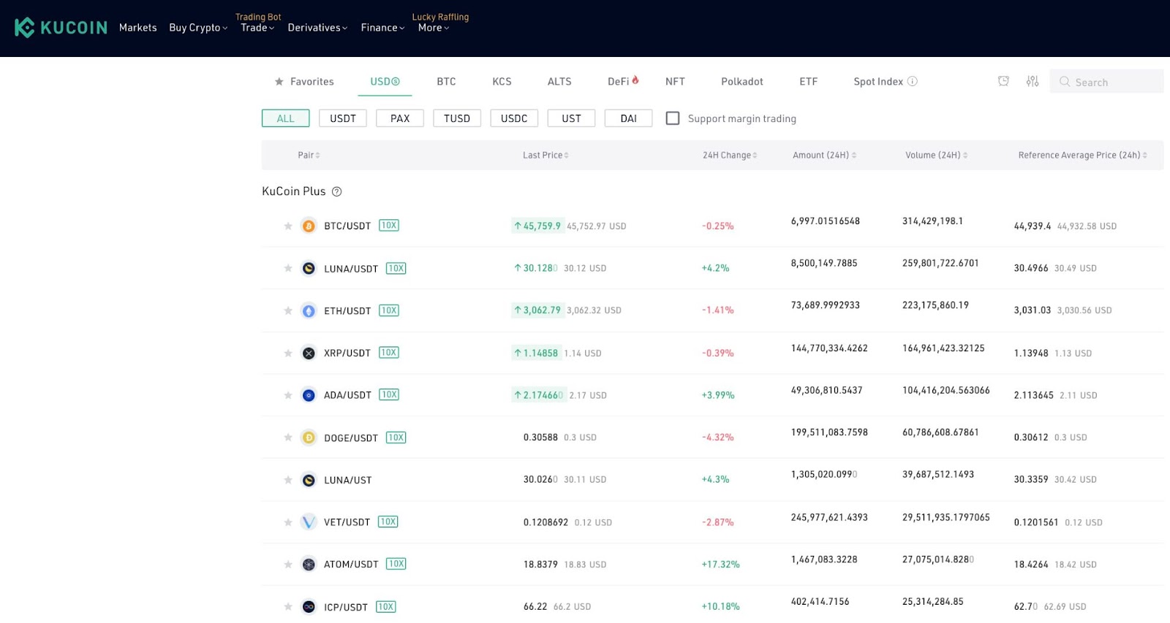Click the 10X badge on ATOM/USDT
1170x623 pixels.
click(x=396, y=563)
